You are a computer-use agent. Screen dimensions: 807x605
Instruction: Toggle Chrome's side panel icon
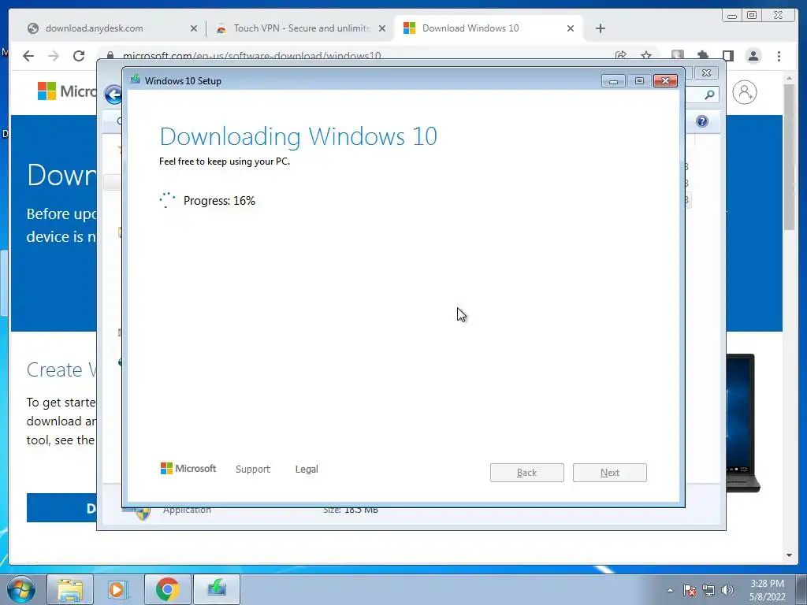[727, 56]
